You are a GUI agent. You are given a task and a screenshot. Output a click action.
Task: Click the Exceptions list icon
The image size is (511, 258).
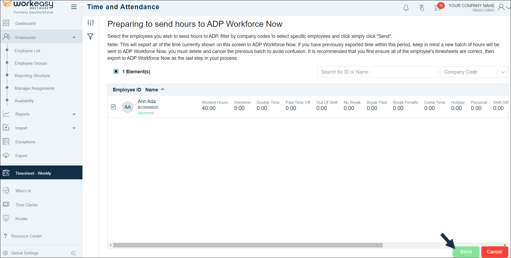[x=6, y=141]
